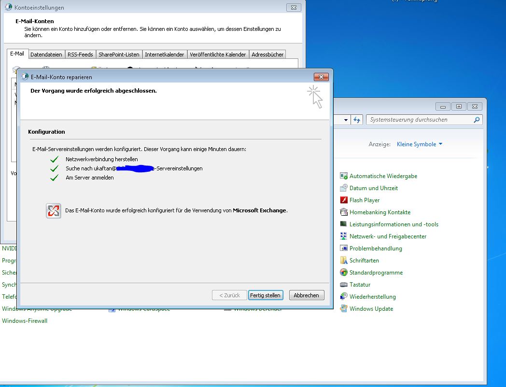
Task: Click the checkmark next to Netzwerkverbindung herstellen
Action: pyautogui.click(x=54, y=159)
